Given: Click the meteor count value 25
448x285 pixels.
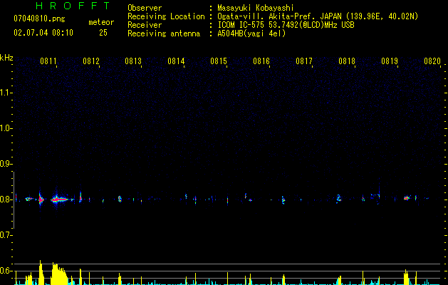Looking at the screenshot, I should pos(103,33).
